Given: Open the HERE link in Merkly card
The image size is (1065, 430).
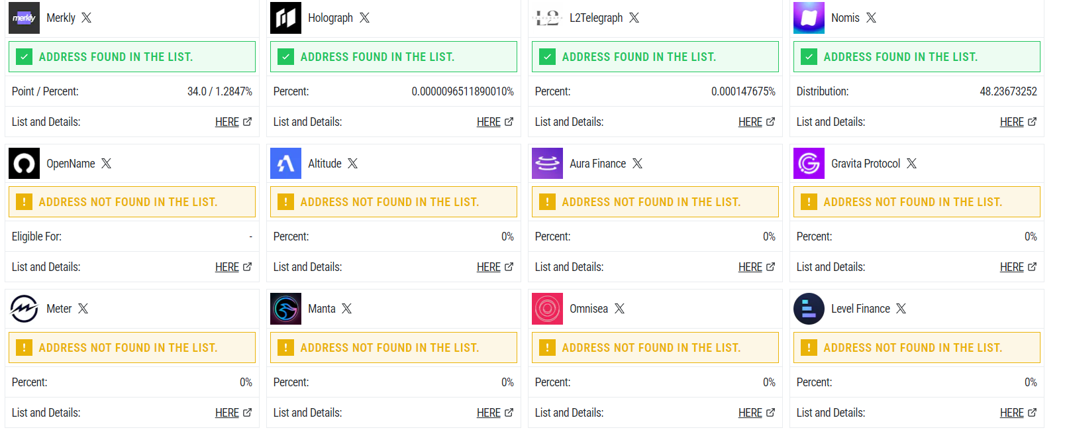Looking at the screenshot, I should pyautogui.click(x=233, y=122).
